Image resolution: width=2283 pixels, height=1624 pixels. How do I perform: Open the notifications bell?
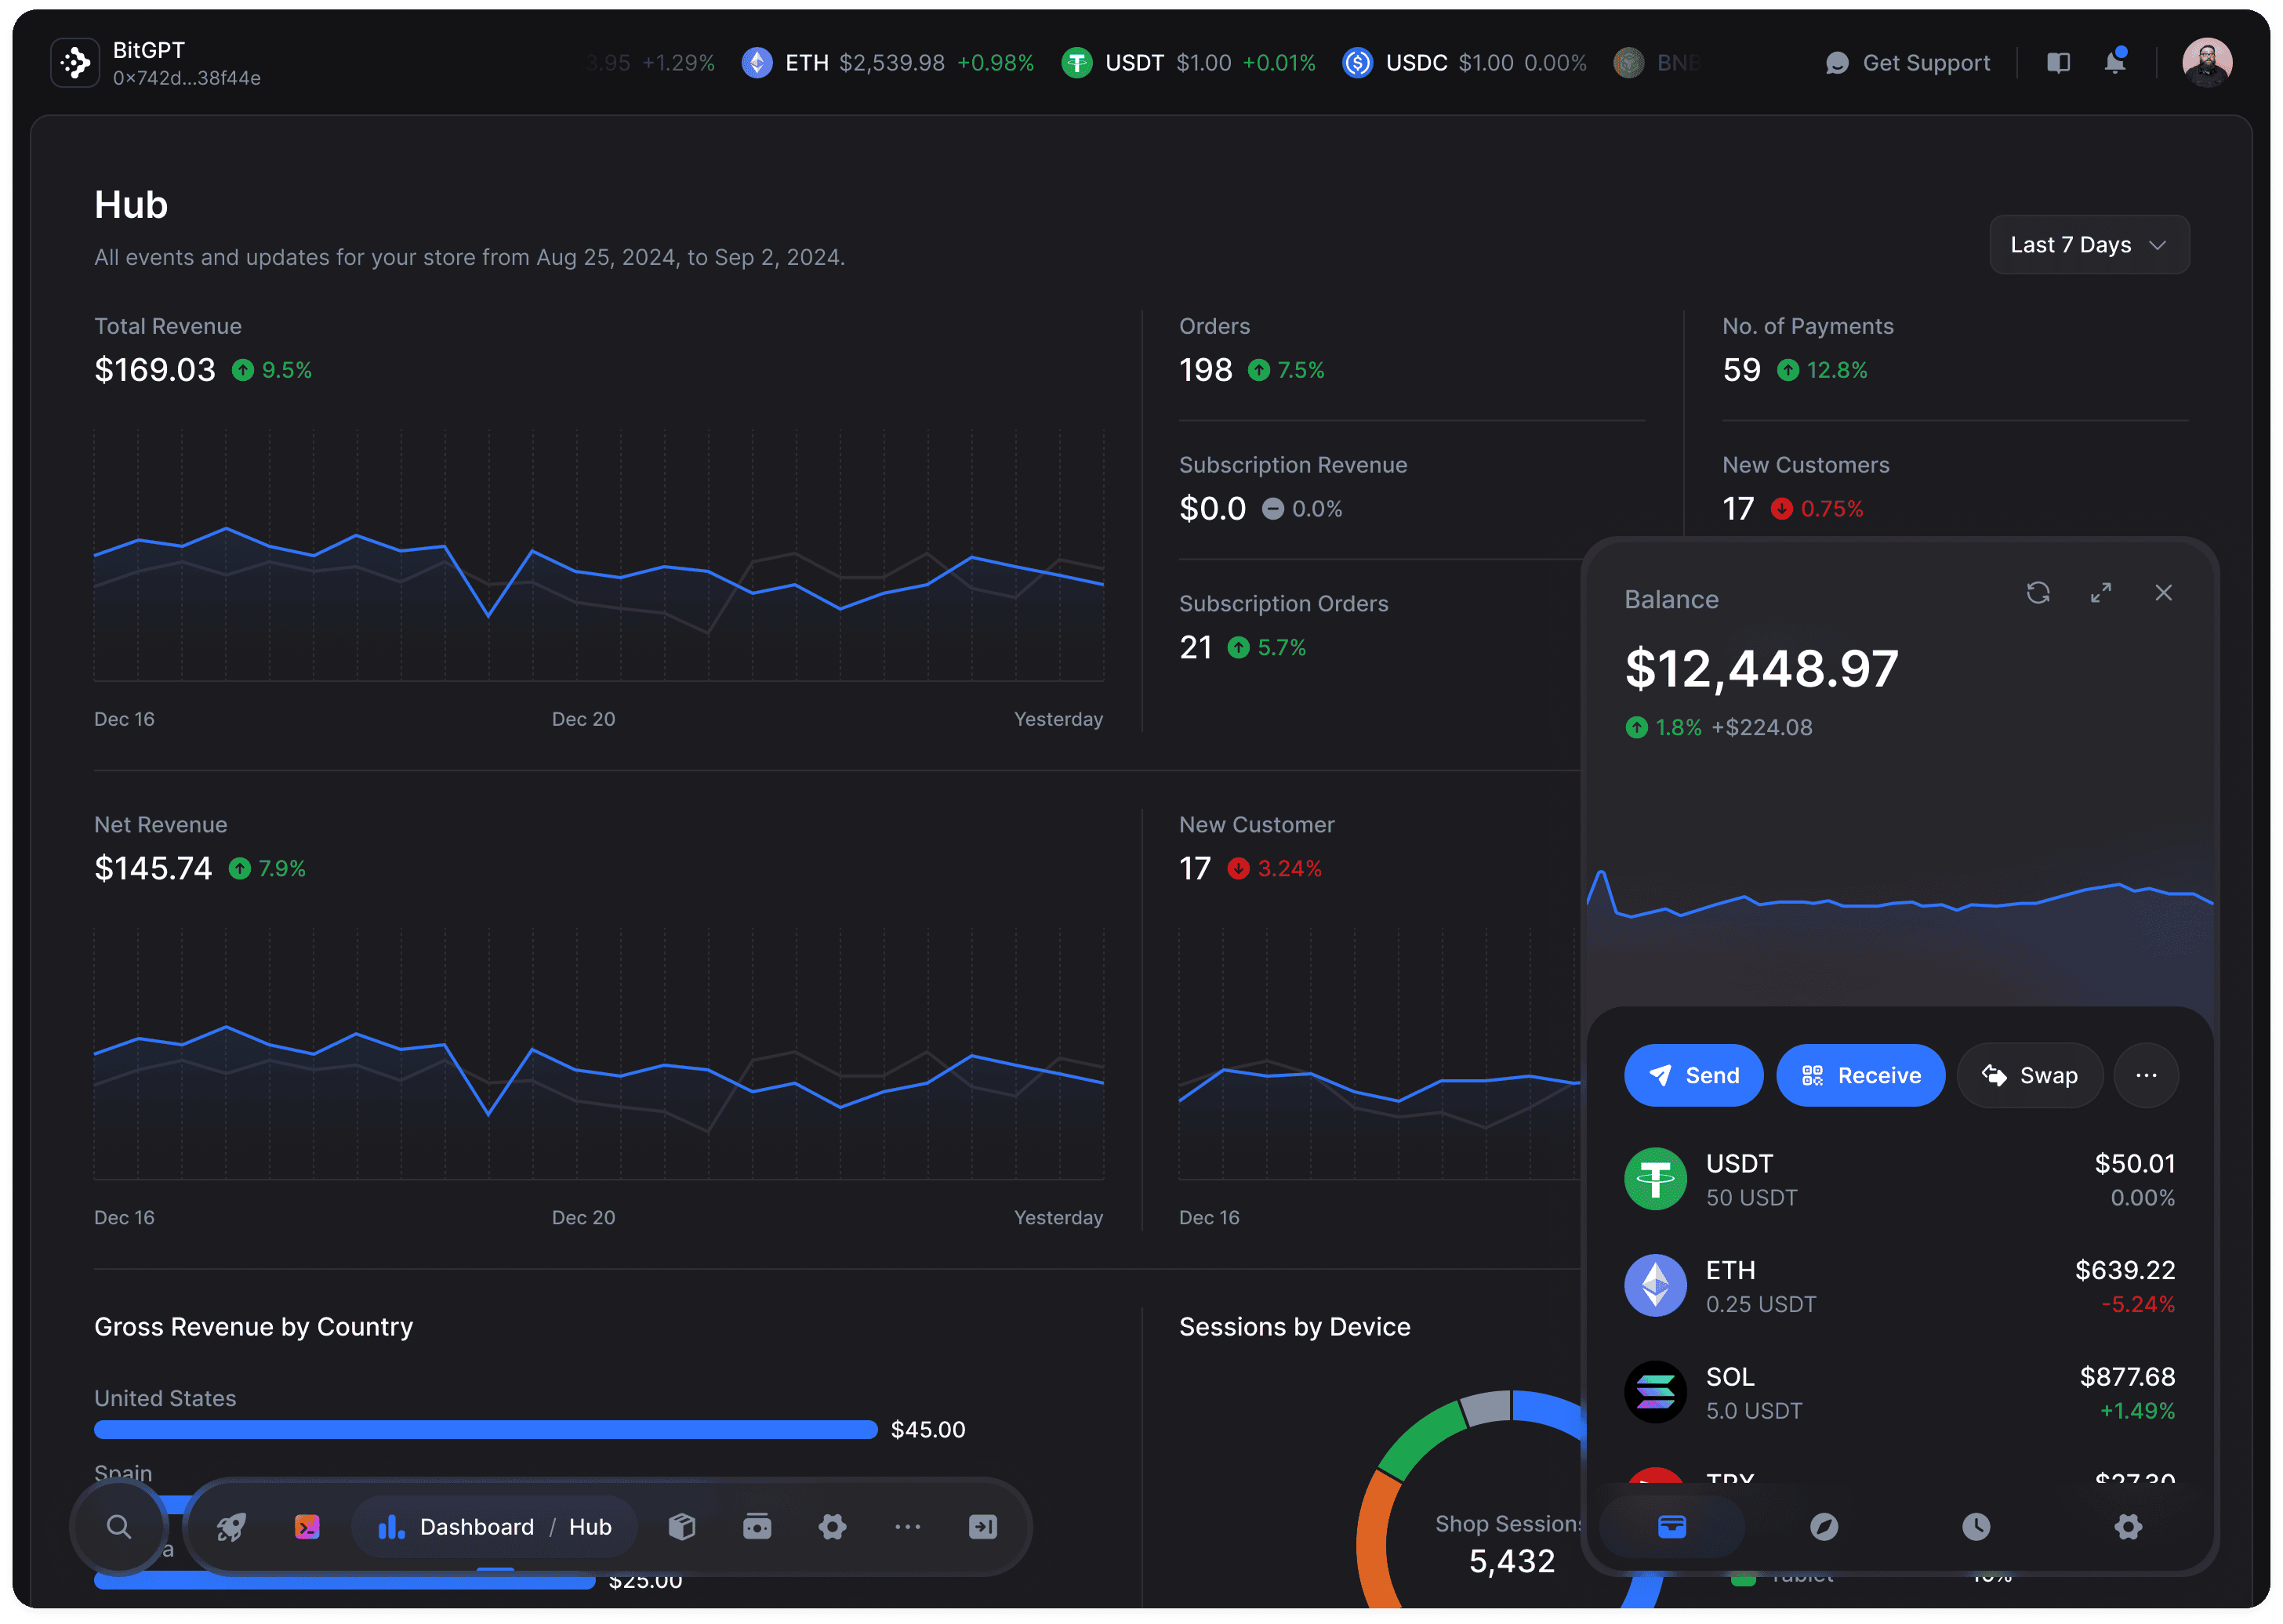2114,63
